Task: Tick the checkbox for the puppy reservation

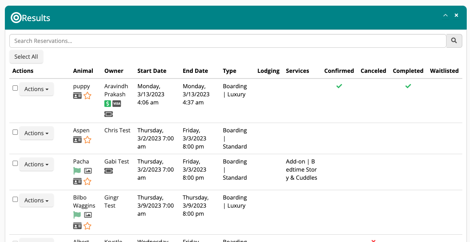Action: coord(15,88)
